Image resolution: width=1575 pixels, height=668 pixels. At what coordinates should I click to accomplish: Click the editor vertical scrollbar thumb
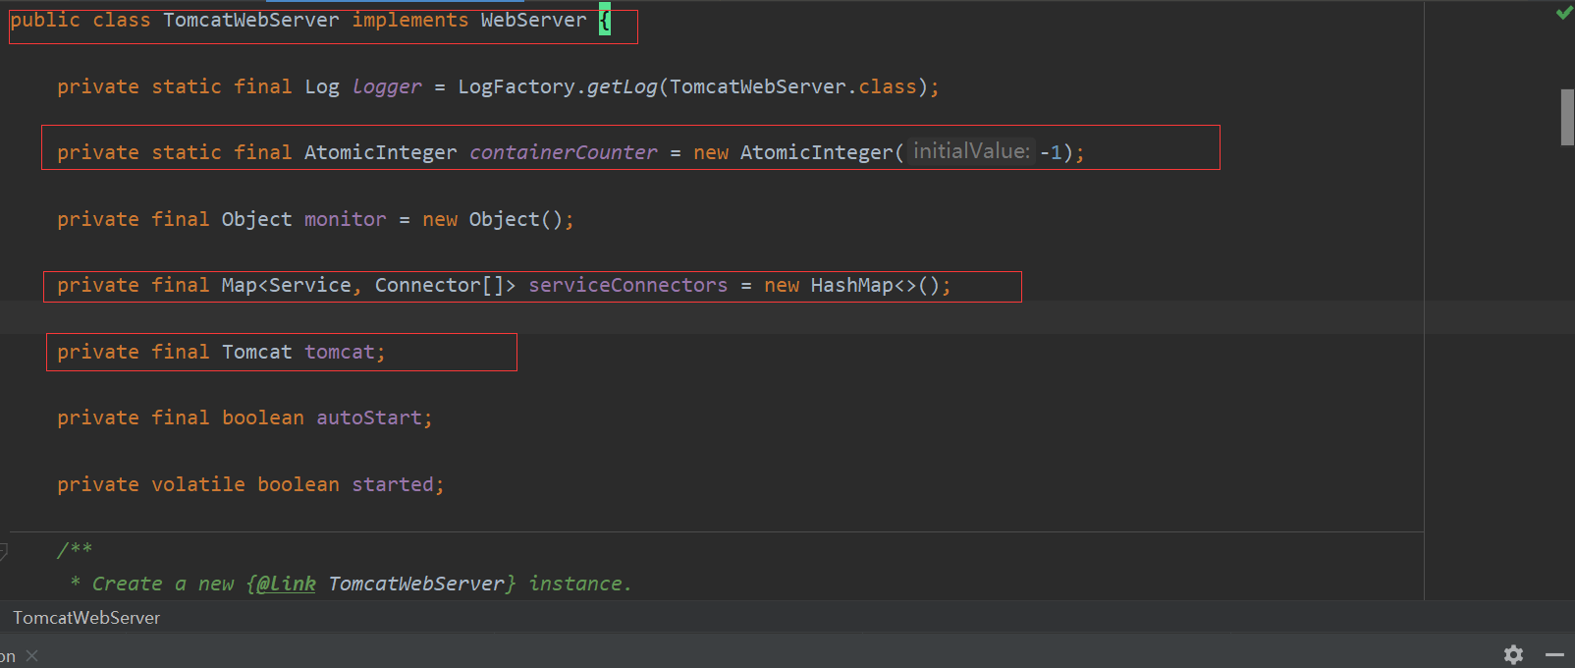pyautogui.click(x=1567, y=117)
